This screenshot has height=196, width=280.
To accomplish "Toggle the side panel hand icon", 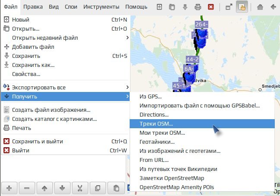I will coord(242,7).
